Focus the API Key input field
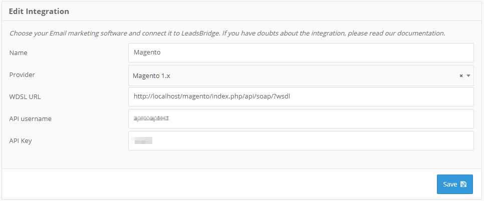The width and height of the screenshot is (484, 201). [301, 140]
